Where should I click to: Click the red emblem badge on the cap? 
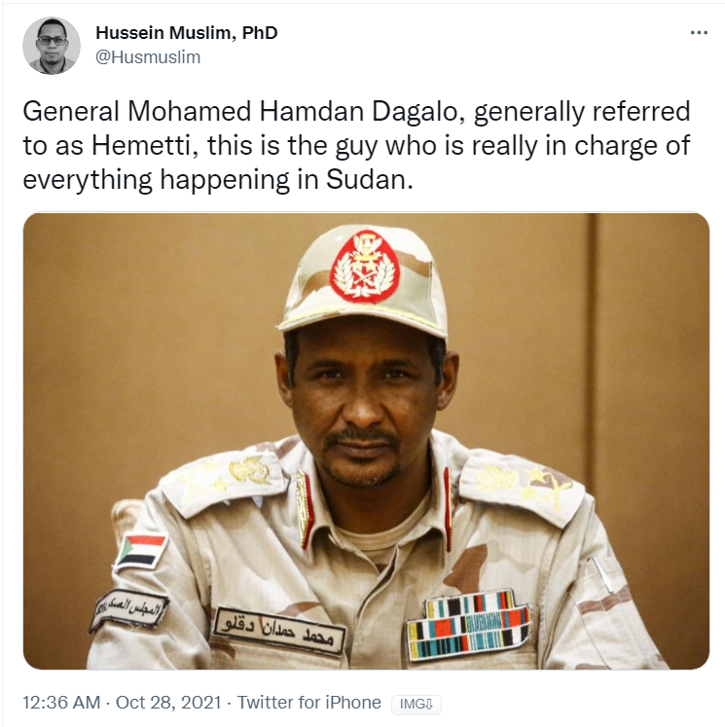pyautogui.click(x=365, y=267)
